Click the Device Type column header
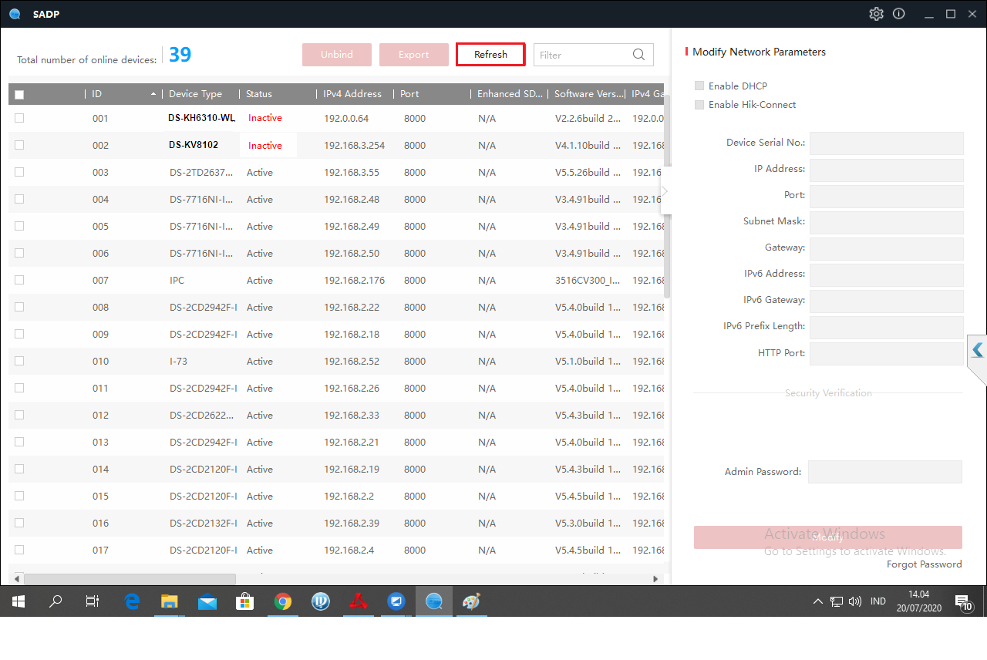The height and width of the screenshot is (660, 987). (x=196, y=94)
